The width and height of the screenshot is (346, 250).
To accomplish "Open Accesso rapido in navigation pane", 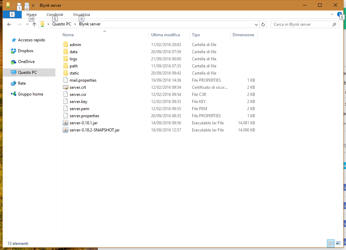I will coord(31,40).
